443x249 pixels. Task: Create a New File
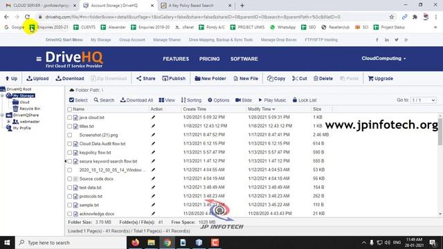tap(246, 78)
